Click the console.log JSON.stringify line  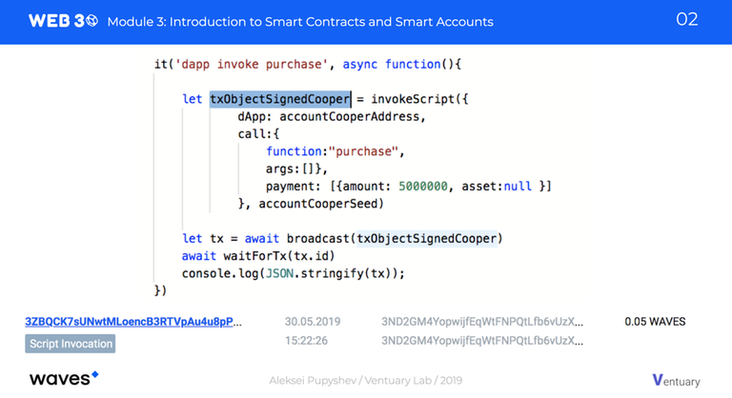point(294,273)
